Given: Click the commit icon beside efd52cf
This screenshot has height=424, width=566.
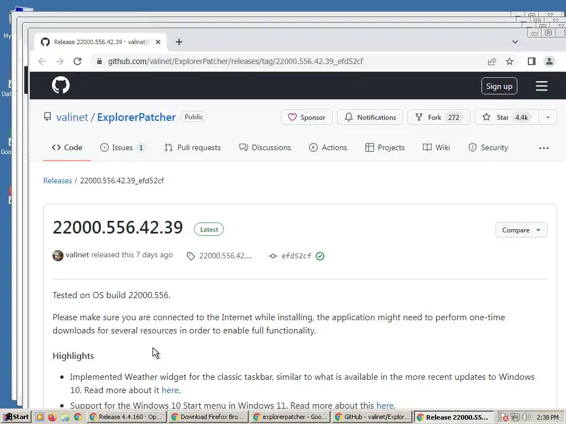Looking at the screenshot, I should (x=273, y=256).
